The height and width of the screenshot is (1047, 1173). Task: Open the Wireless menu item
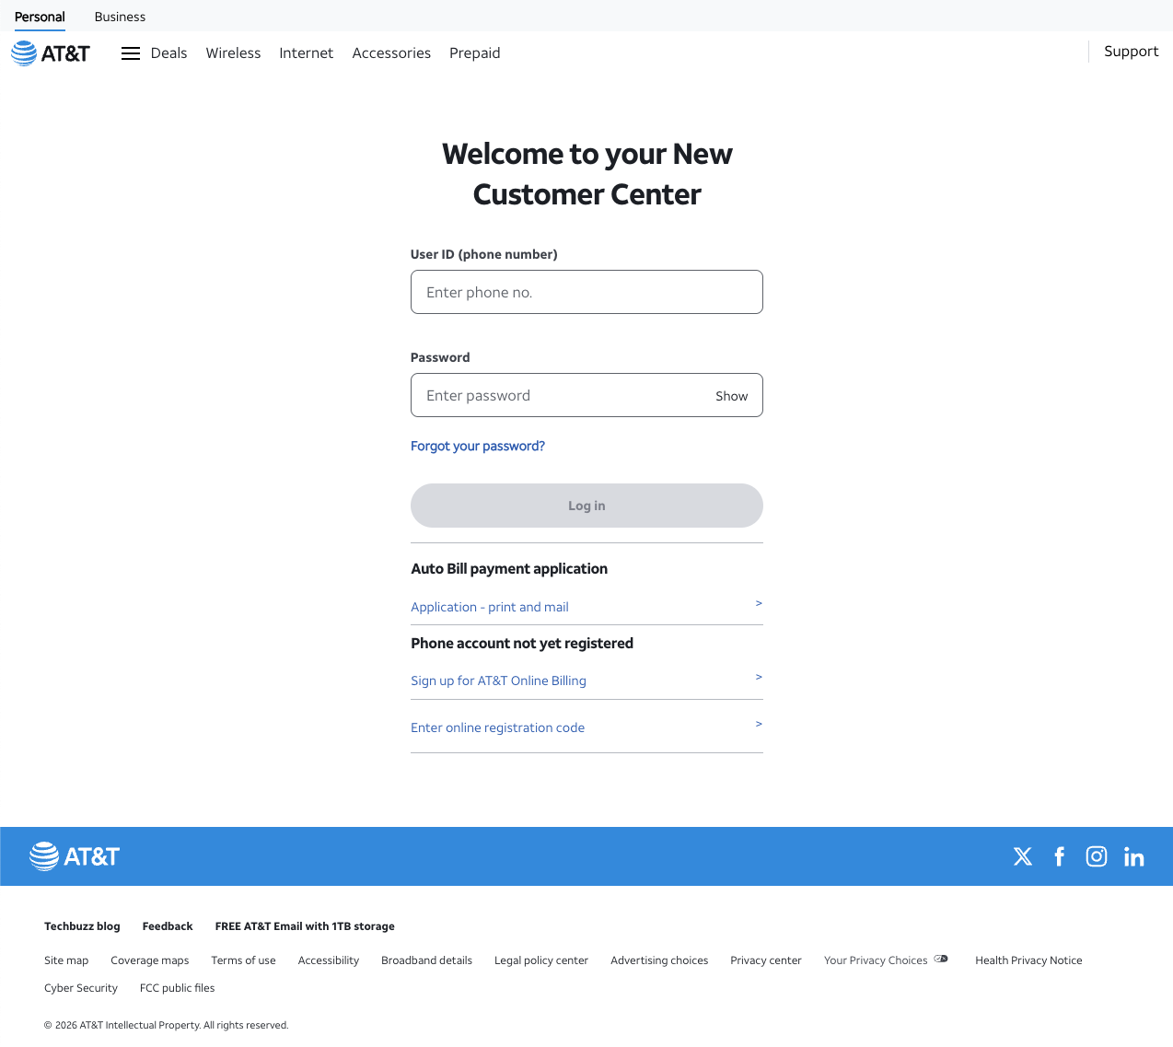(x=233, y=53)
